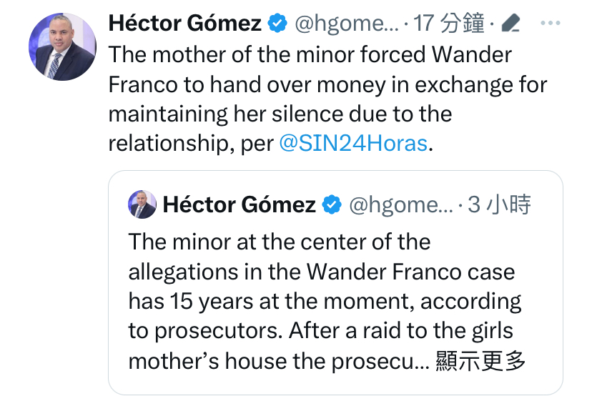Click the verified badge in the quoted post
Screen dimensions: 592x396
tap(331, 205)
